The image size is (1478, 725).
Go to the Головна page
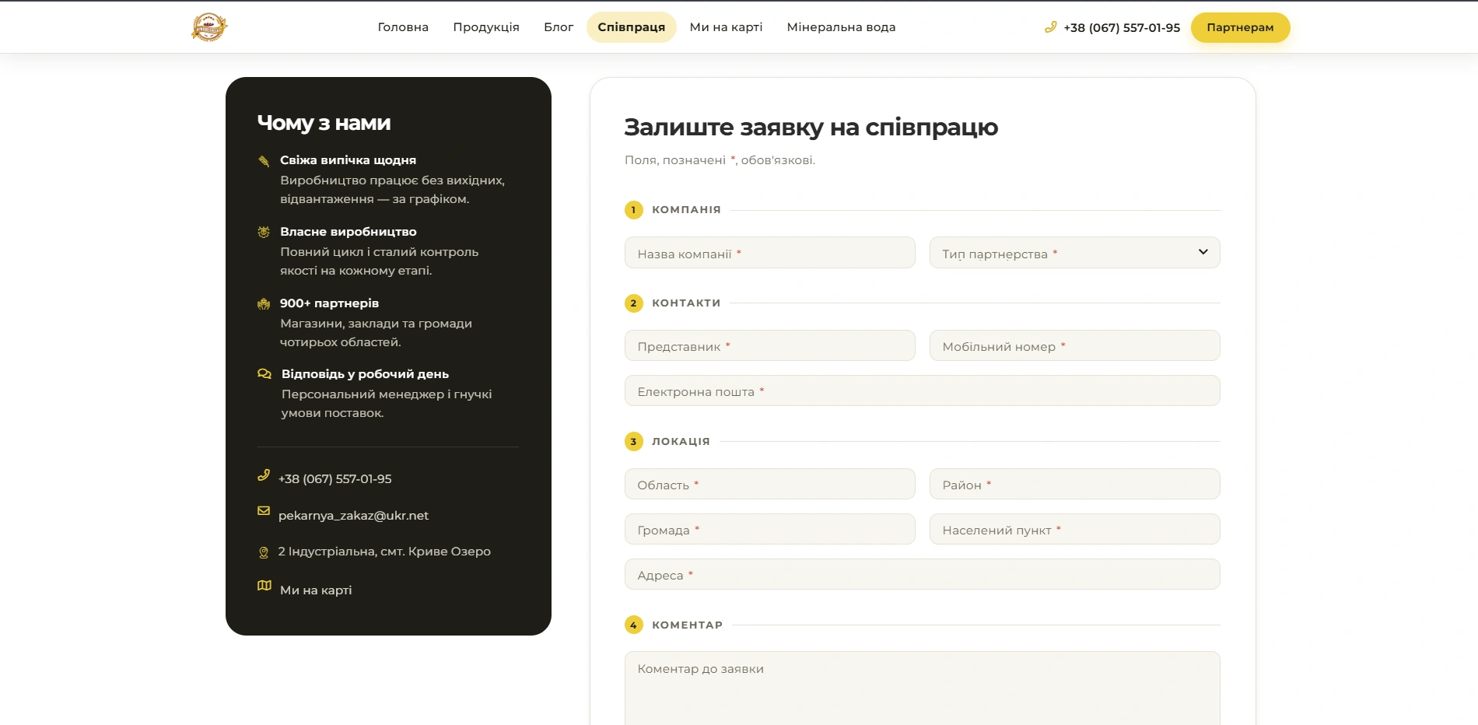403,27
